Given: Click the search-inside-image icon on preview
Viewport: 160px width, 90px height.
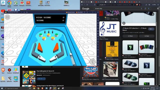Looking at the screenshot, I should (x=124, y=23).
